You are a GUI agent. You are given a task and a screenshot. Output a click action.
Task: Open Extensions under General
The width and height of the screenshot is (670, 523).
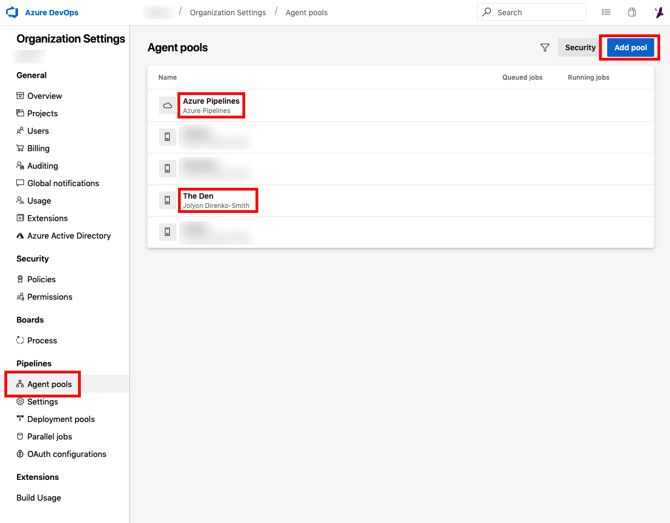48,218
